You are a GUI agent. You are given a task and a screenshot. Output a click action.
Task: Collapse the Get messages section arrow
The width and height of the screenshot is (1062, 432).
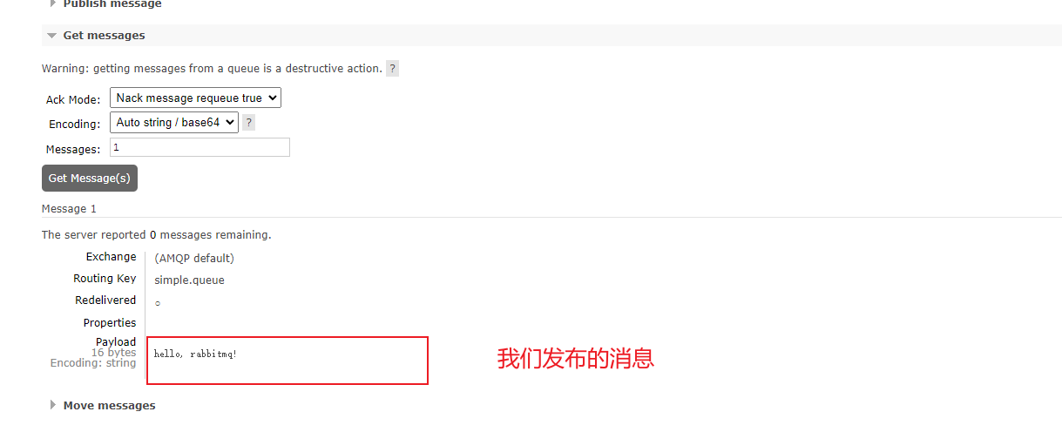point(52,36)
